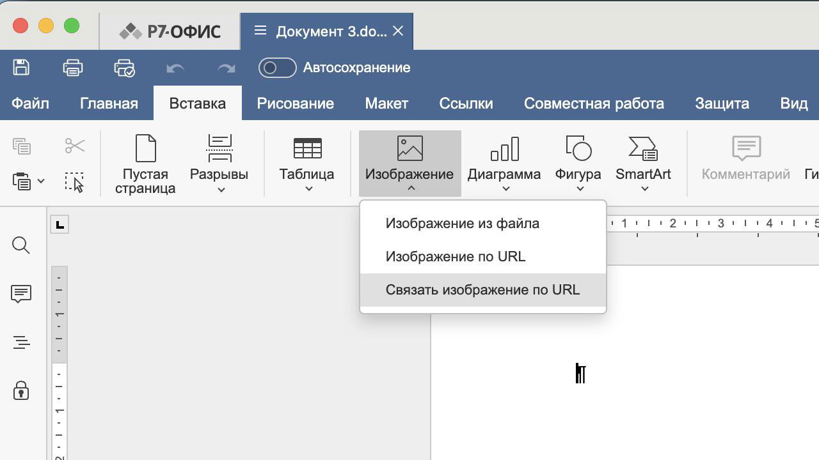This screenshot has height=460, width=819.
Task: Click the Undo arrow
Action: click(x=175, y=68)
